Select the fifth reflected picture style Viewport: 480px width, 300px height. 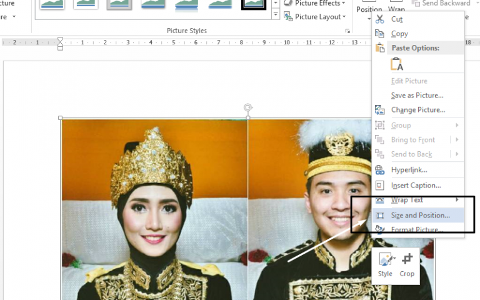186,4
